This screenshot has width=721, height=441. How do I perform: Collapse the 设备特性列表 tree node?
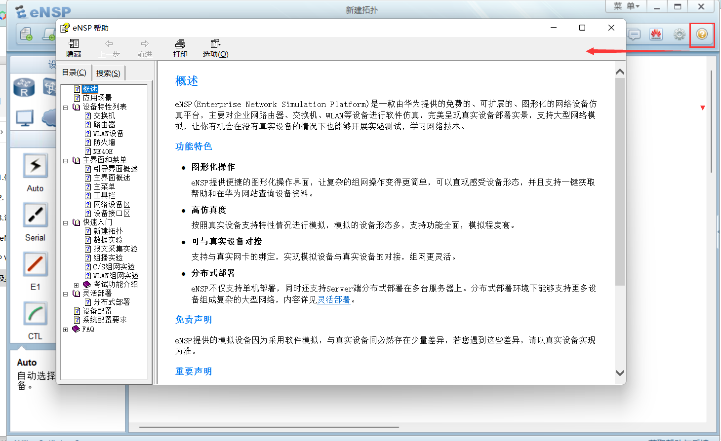65,107
